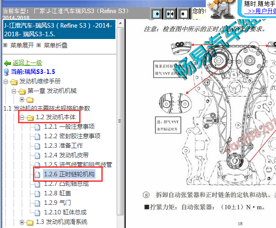
Task: Click the left-arrow panel layout button
Action: pos(183,14)
